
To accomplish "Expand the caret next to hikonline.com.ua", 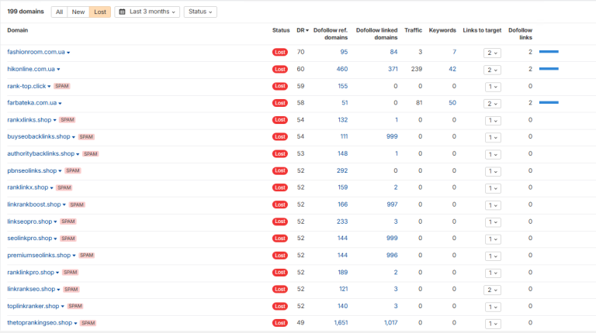I will (x=58, y=70).
